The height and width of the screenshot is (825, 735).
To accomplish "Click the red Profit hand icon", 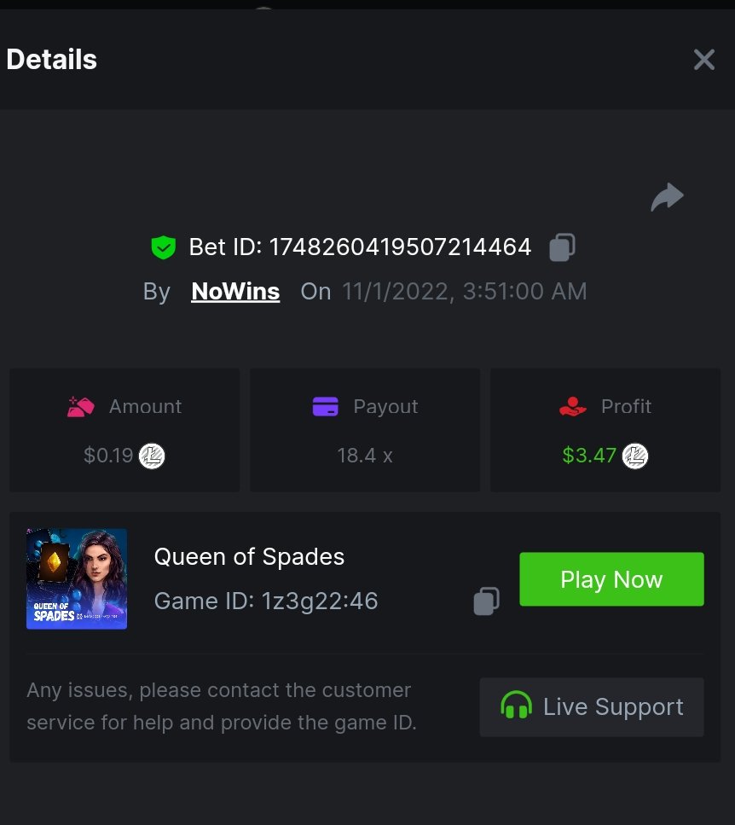I will [573, 407].
